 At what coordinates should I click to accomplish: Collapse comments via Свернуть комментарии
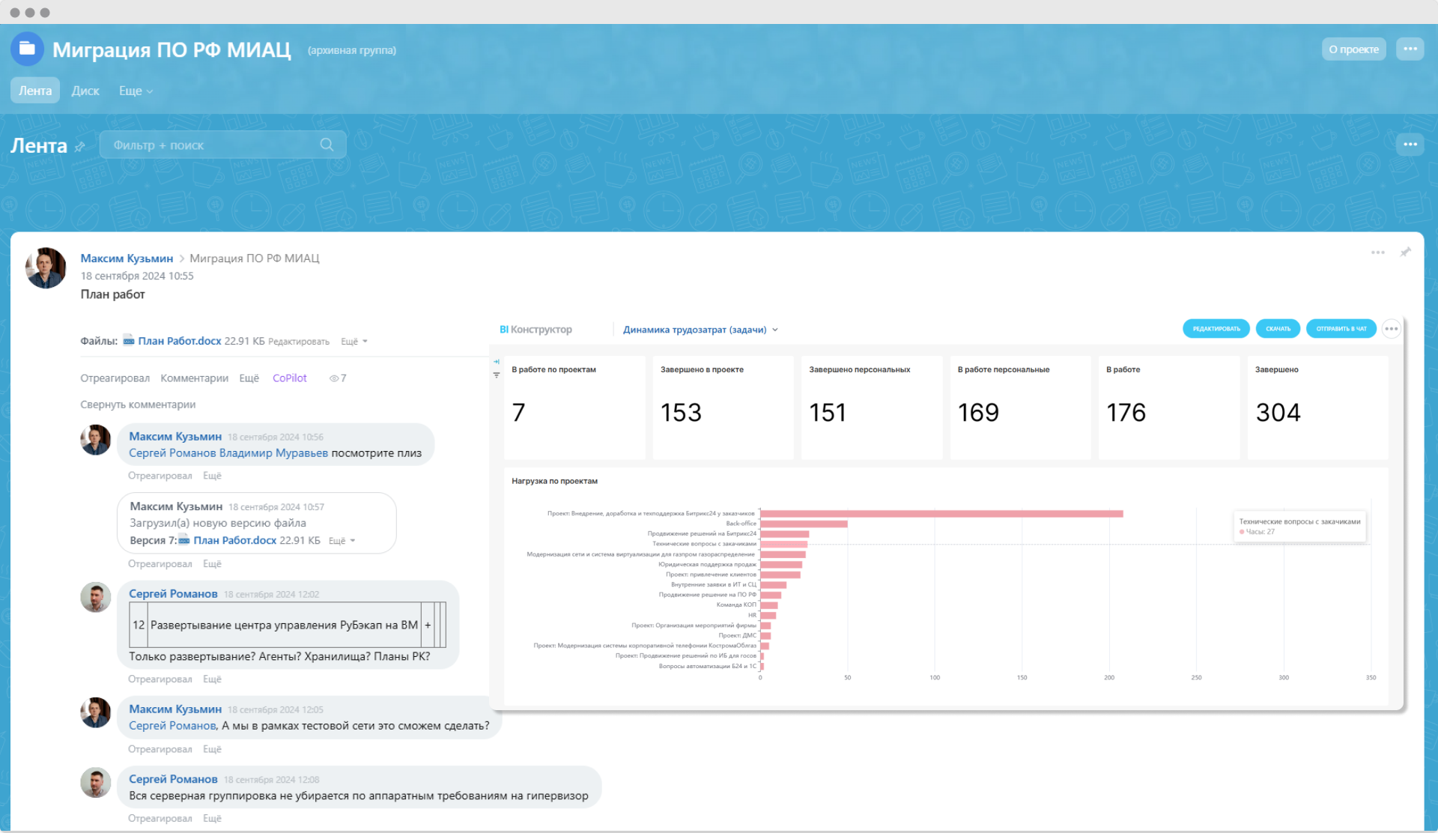138,405
